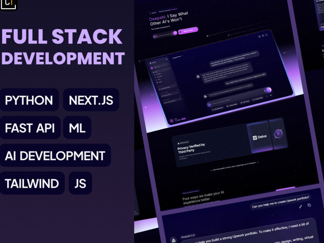
Task: Select the NEXT.JS skill tag
Action: (91, 100)
